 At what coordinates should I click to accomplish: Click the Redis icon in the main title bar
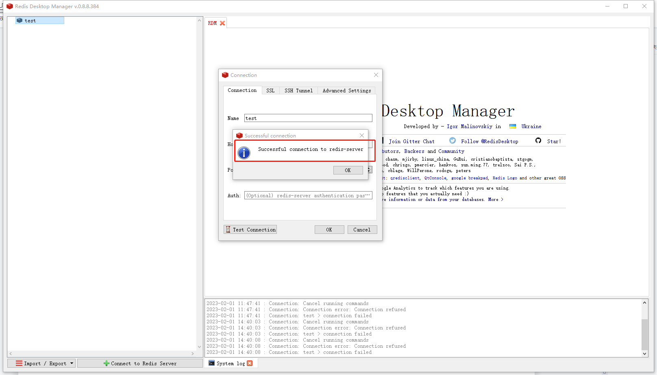click(10, 6)
